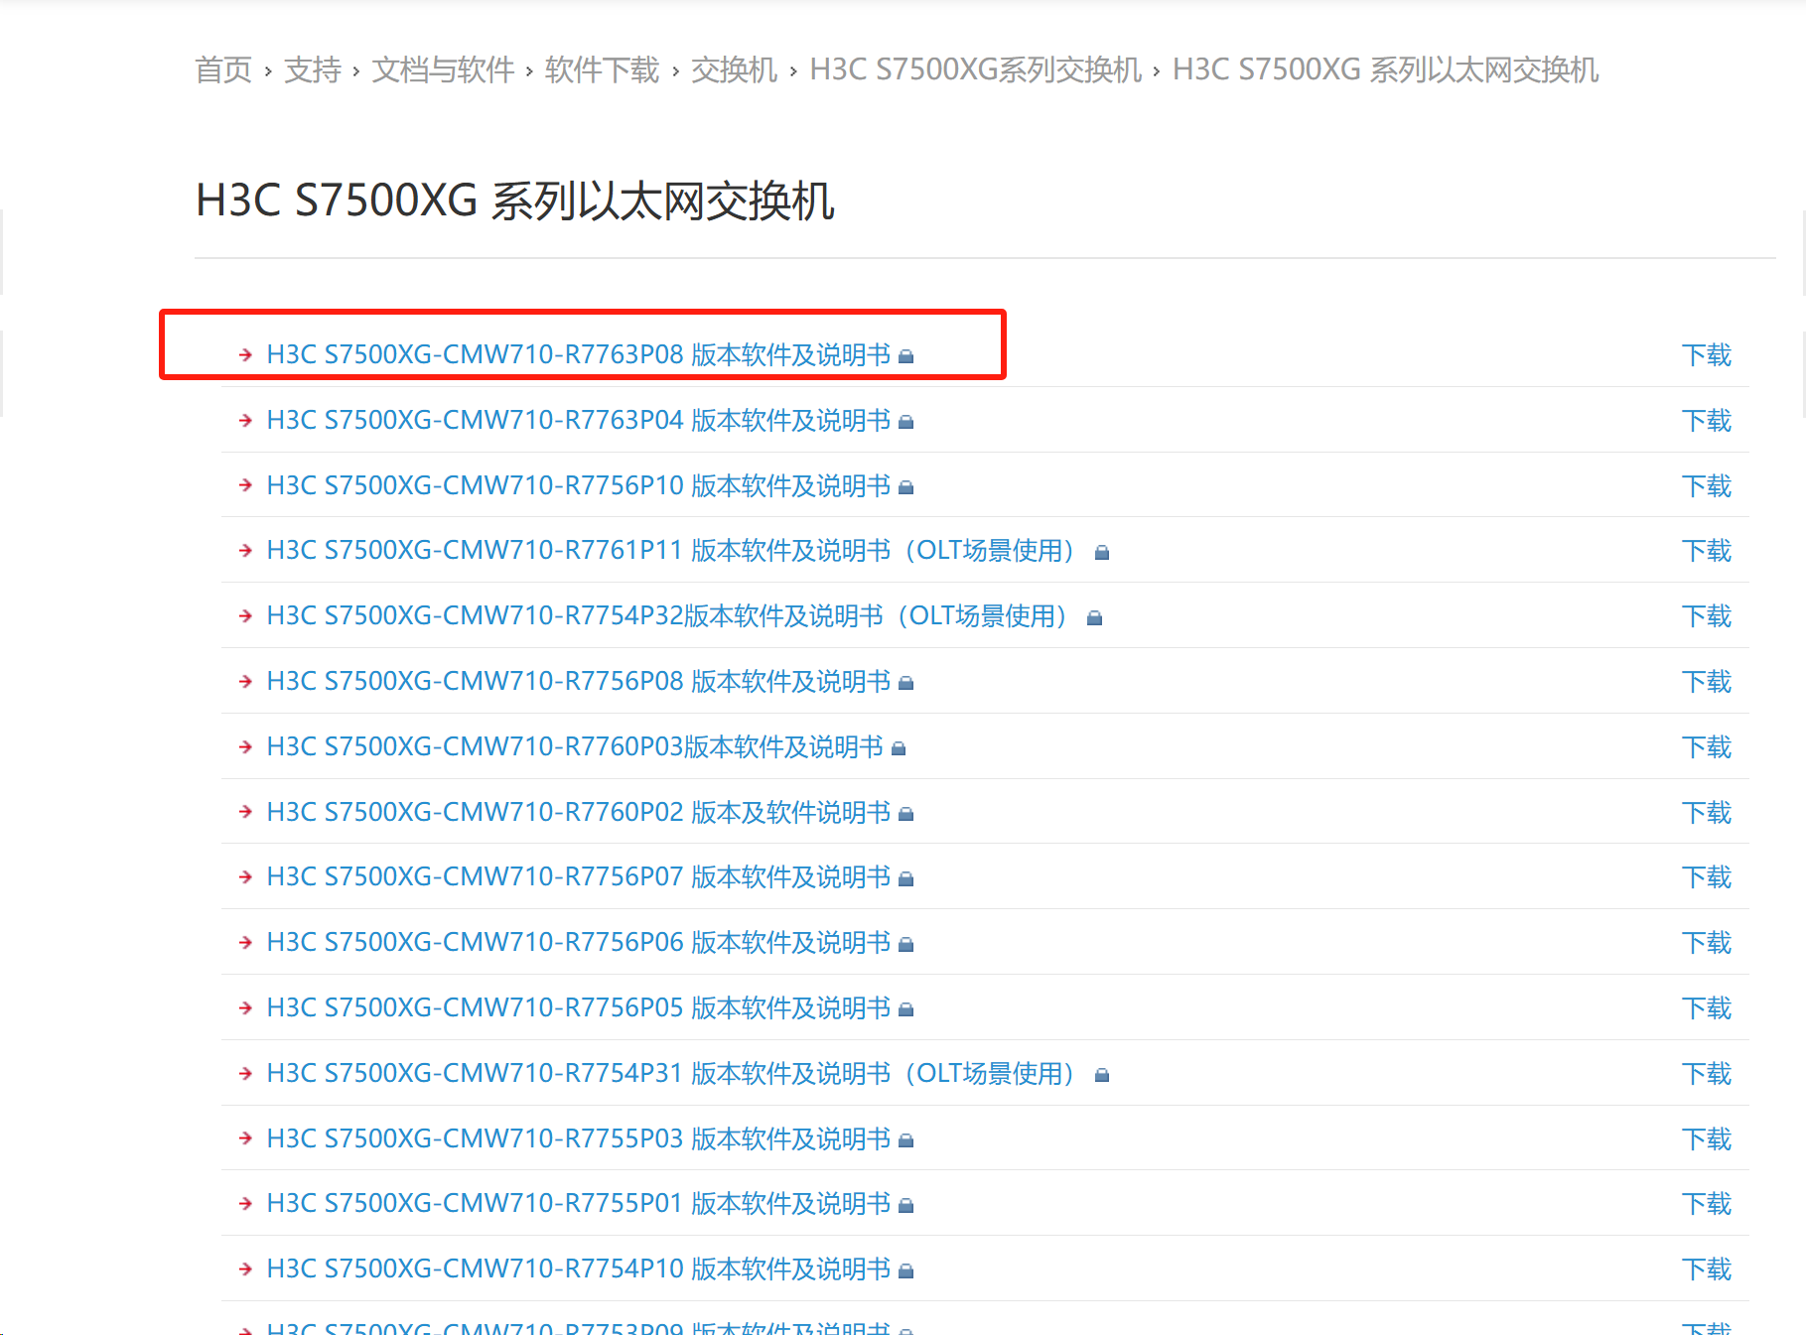The width and height of the screenshot is (1806, 1335).
Task: Download the R7756P06 version via 下载
Action: click(x=1707, y=942)
